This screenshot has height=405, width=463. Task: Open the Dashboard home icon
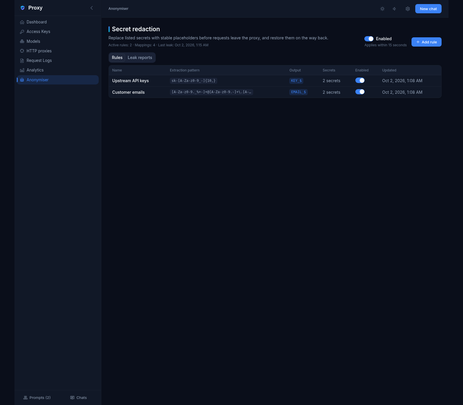pos(22,22)
